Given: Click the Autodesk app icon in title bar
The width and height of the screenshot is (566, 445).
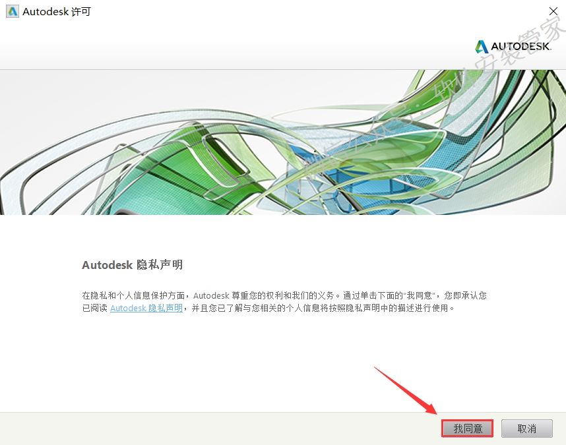Looking at the screenshot, I should (13, 12).
